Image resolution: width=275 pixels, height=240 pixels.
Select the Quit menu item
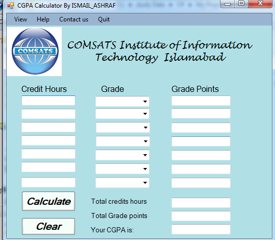click(x=104, y=19)
